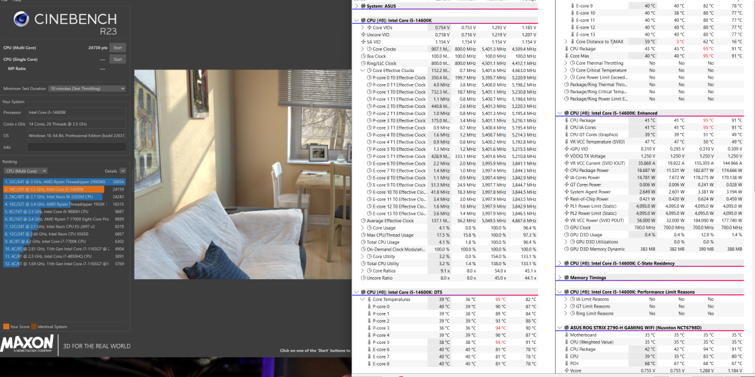This screenshot has width=755, height=377.
Task: Select the Threadripper 2990WX ranking entry
Action: pyautogui.click(x=64, y=183)
